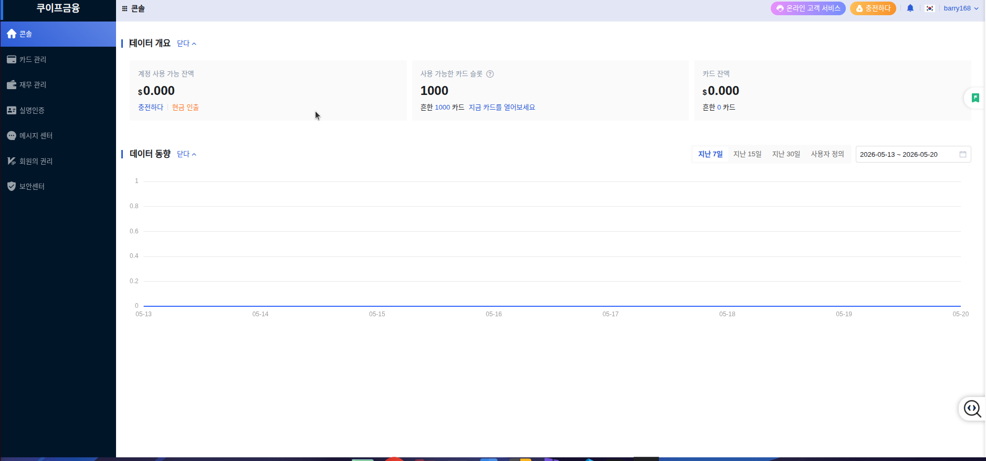Open 보안센터 in the sidebar
The image size is (986, 461).
(58, 186)
